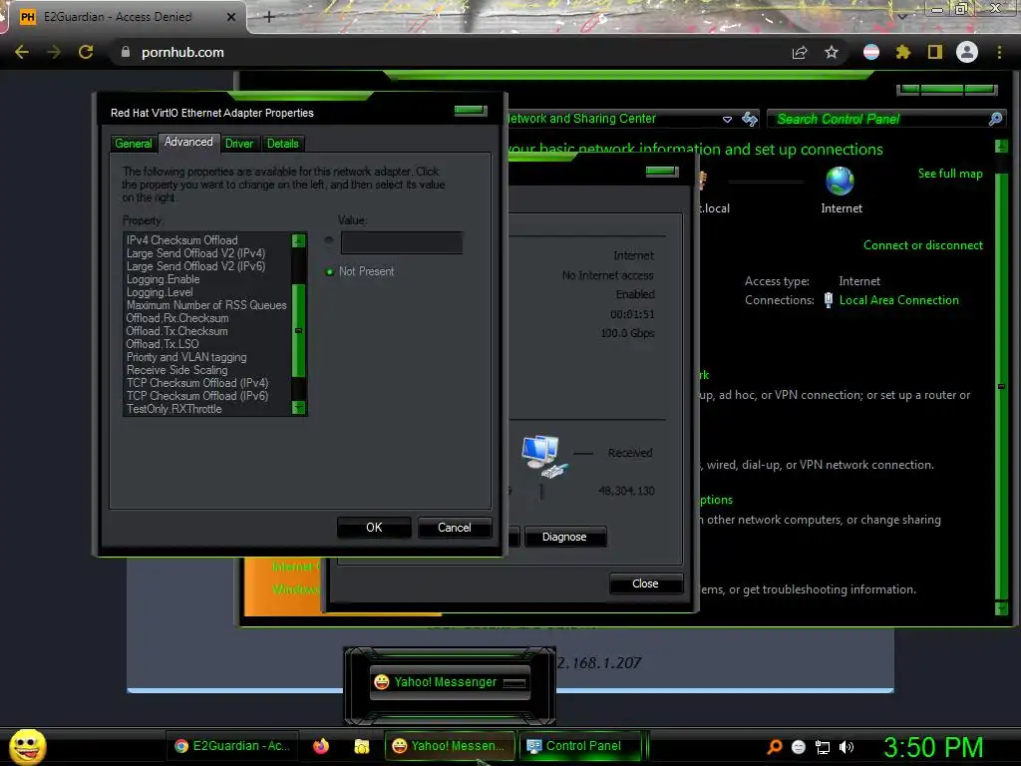
Task: Open the Details tab
Action: click(x=282, y=144)
